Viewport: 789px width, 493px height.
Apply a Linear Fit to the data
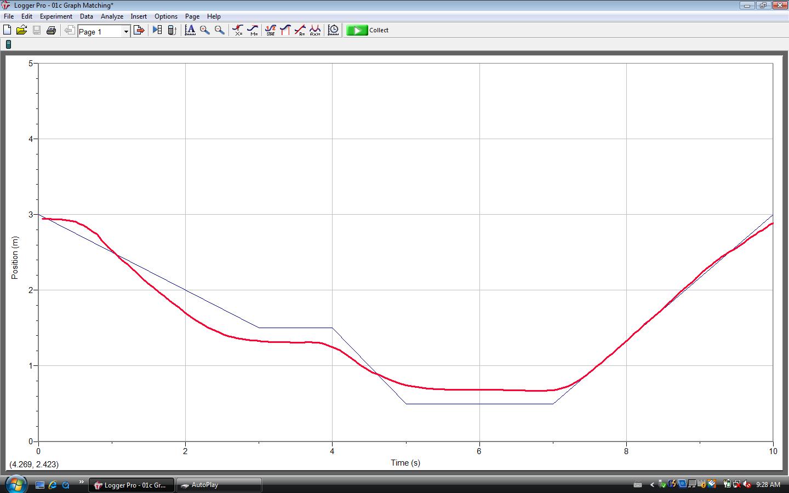[x=300, y=30]
